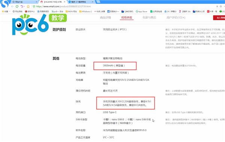Image resolution: width=225 pixels, height=142 pixels.
Task: Switch to the 包装与售后 tab
Action: (149, 18)
